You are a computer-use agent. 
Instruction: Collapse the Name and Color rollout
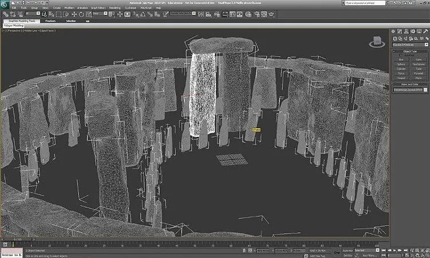point(410,84)
